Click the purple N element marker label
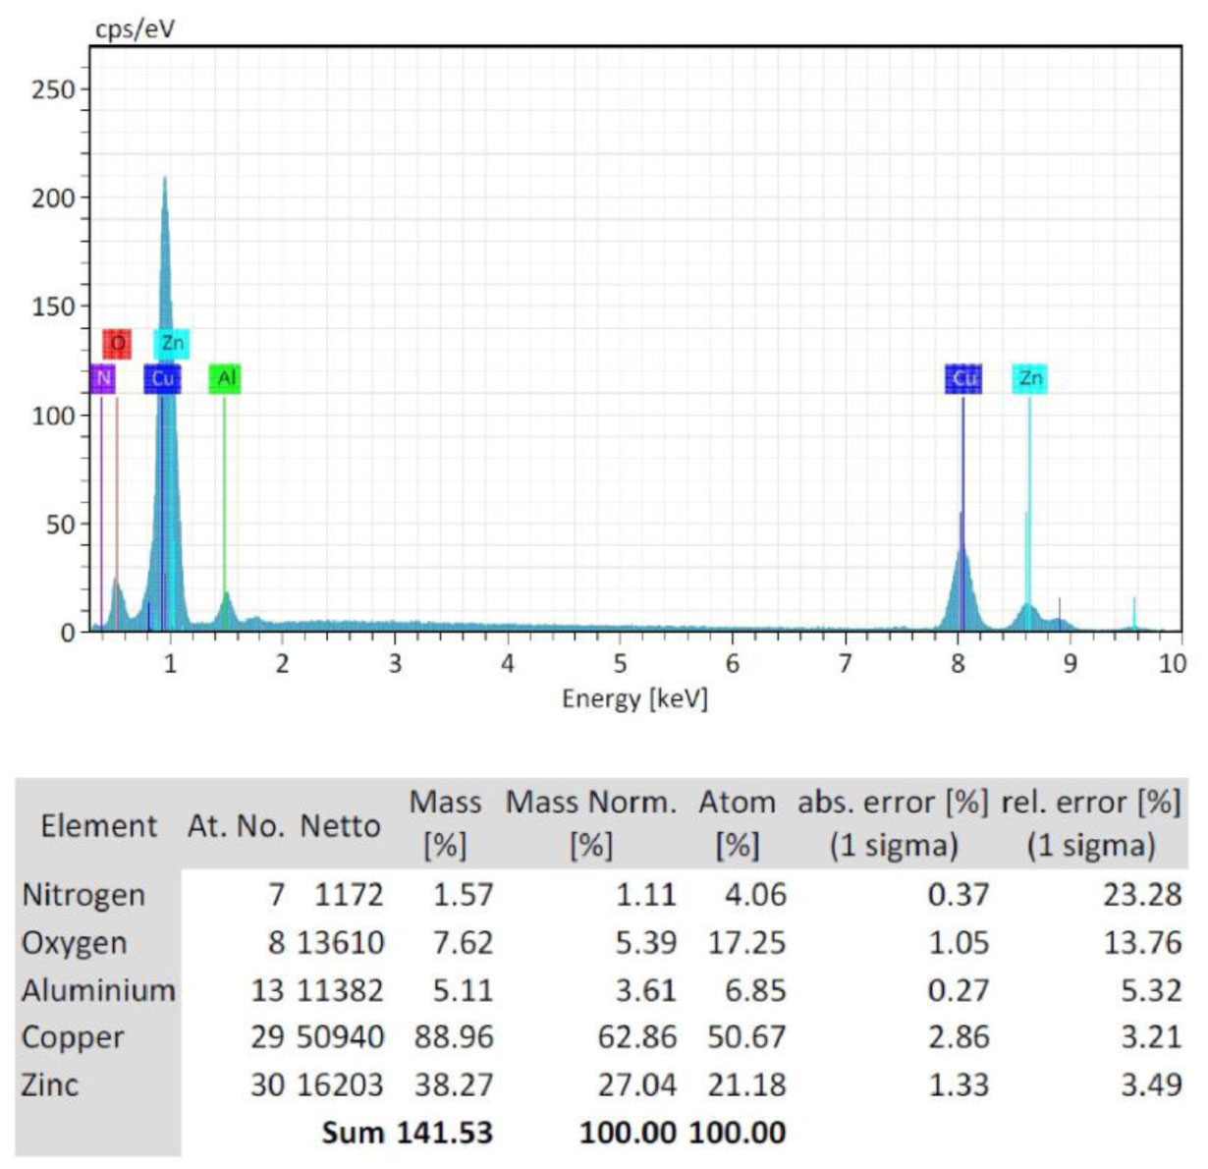The width and height of the screenshot is (1208, 1169). [103, 378]
